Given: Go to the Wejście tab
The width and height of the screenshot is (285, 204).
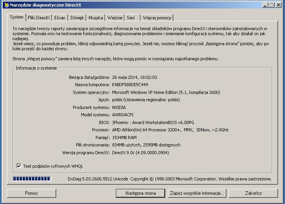Looking at the screenshot, I should pos(115,18).
